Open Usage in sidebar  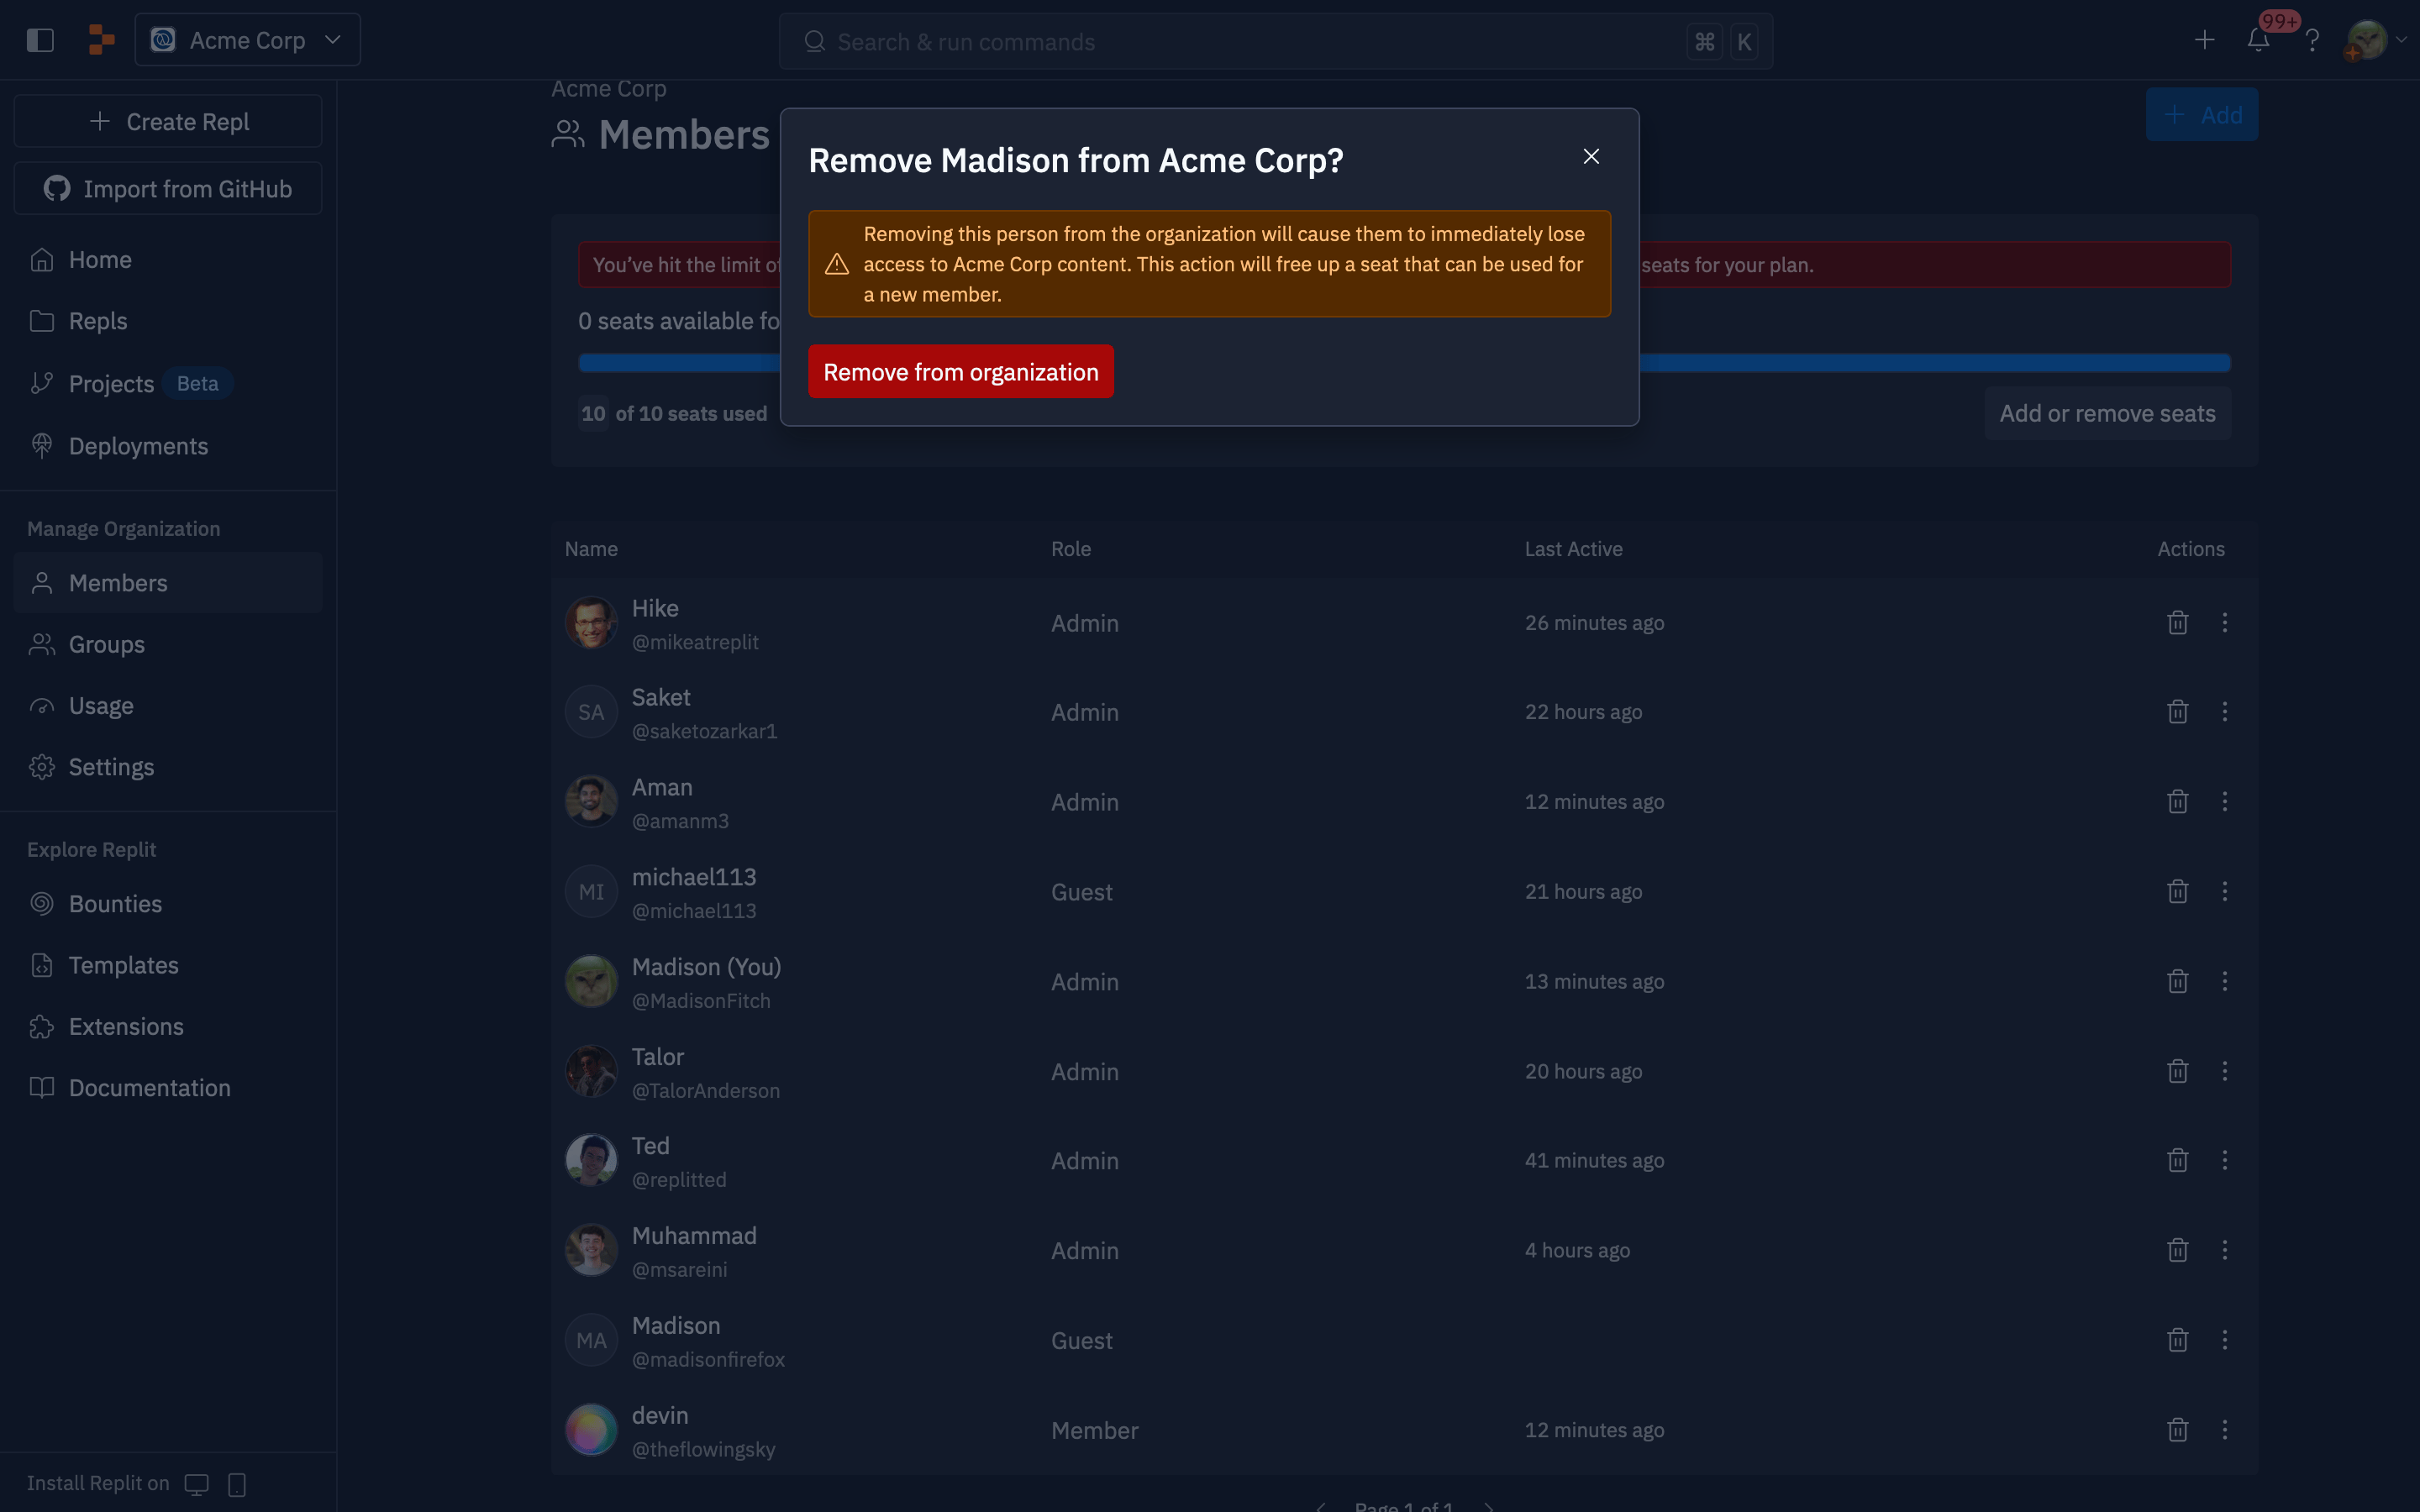(x=168, y=706)
